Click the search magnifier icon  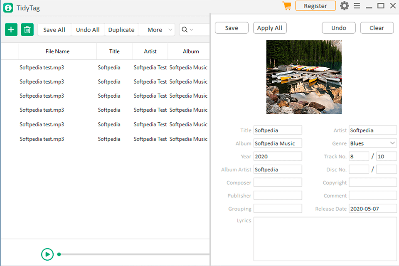185,30
